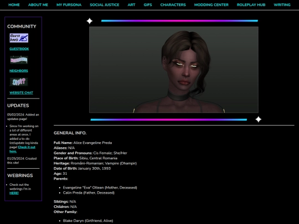Go to MODDING CENTER
The image size is (299, 224).
tap(212, 5)
